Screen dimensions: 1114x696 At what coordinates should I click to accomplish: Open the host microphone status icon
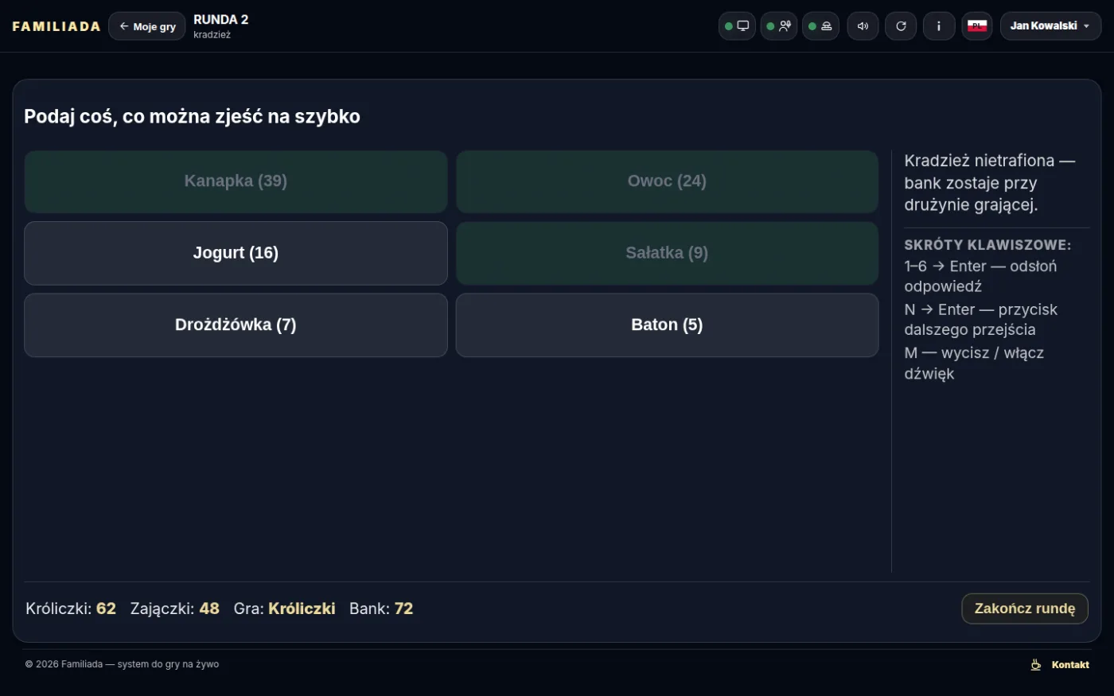tap(779, 26)
